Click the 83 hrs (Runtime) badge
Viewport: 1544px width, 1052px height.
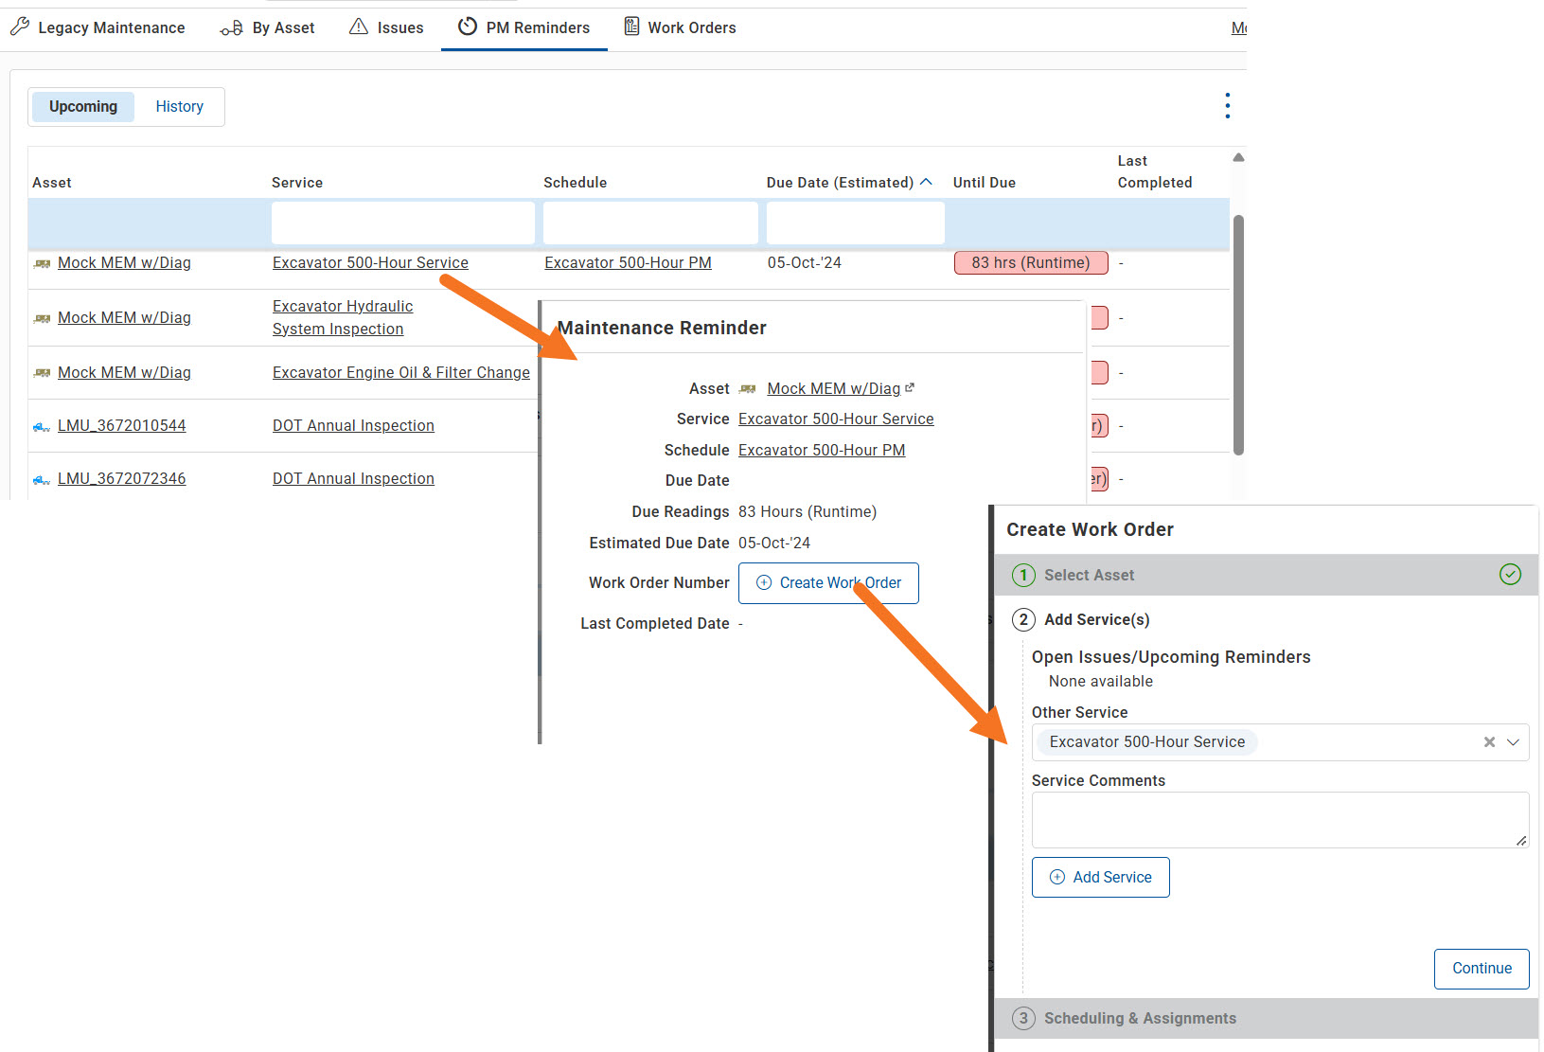pos(1031,263)
